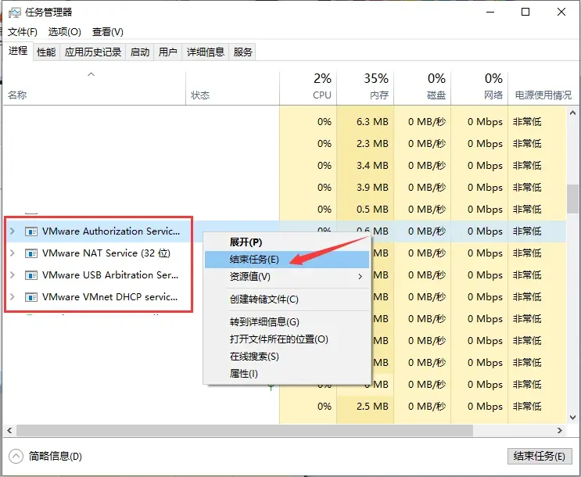This screenshot has height=477, width=581.
Task: Switch to the 性能 tab
Action: click(46, 52)
